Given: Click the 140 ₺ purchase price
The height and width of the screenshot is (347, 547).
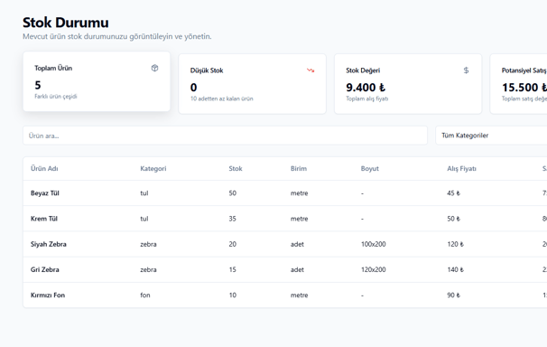Looking at the screenshot, I should [455, 269].
